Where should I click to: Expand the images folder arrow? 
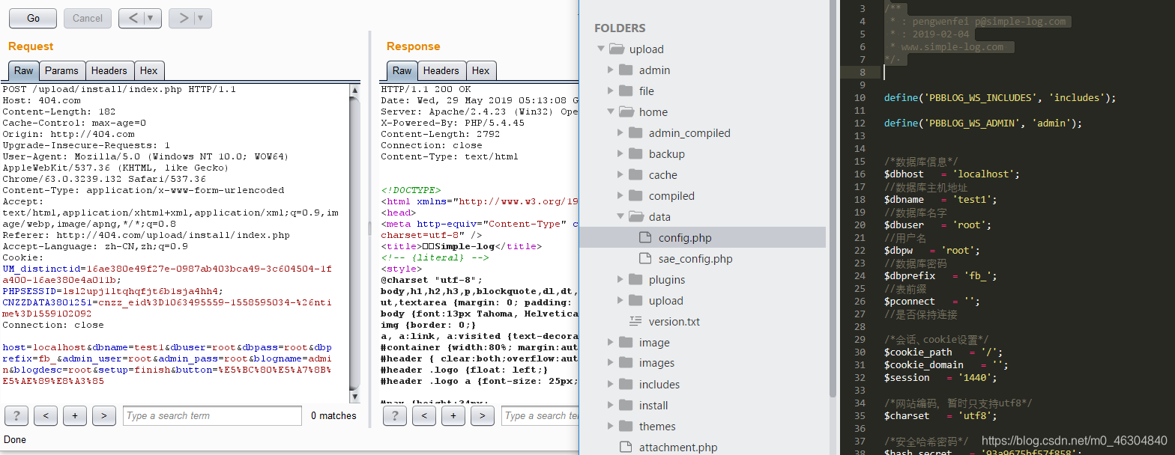point(611,364)
